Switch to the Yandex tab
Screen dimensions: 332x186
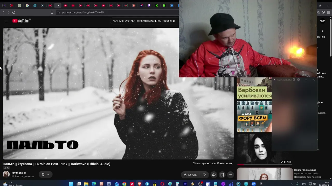point(134,5)
